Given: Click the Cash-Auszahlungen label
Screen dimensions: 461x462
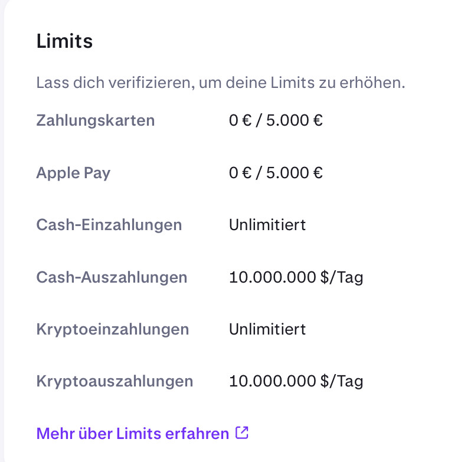Looking at the screenshot, I should coord(112,277).
